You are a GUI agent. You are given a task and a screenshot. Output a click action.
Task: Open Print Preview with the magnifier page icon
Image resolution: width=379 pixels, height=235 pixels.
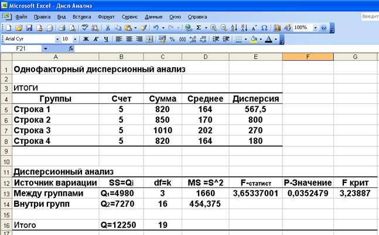[x=72, y=28]
